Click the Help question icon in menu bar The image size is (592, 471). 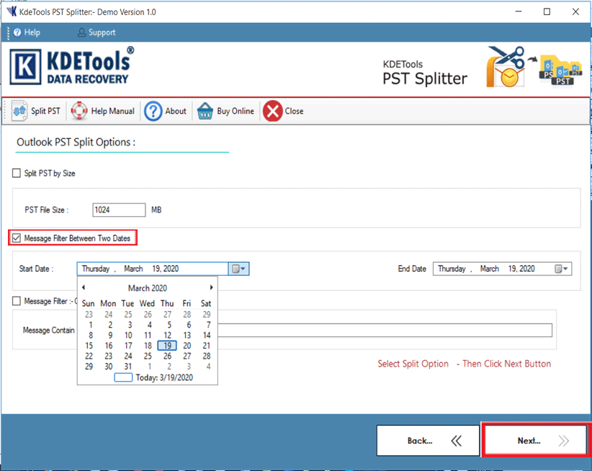[17, 32]
